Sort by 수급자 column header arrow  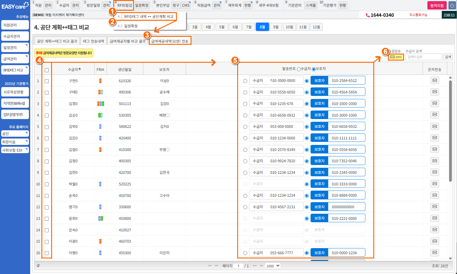[80, 69]
